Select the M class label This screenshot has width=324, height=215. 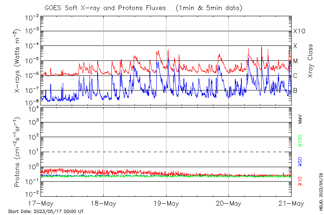(296, 61)
